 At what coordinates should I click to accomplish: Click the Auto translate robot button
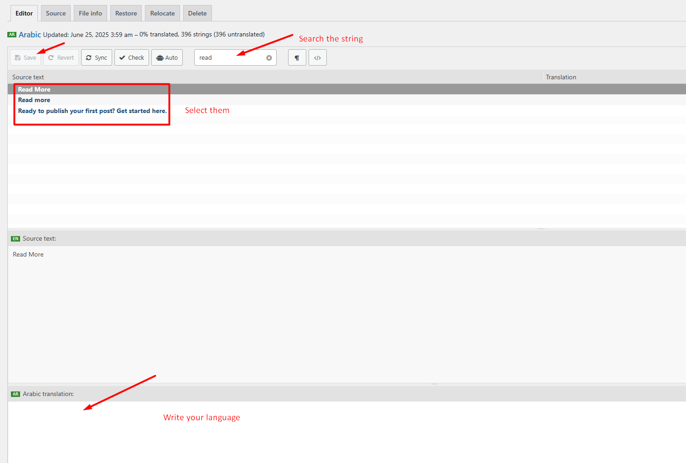(167, 58)
